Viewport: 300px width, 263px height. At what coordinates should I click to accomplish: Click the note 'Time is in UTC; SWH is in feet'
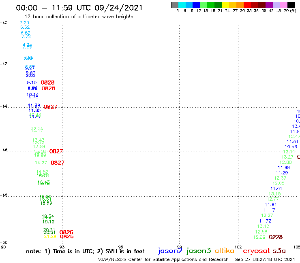(85, 251)
